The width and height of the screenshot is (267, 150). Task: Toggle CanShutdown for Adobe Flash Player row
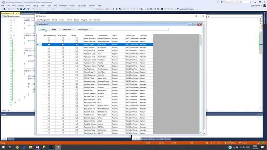point(63,42)
